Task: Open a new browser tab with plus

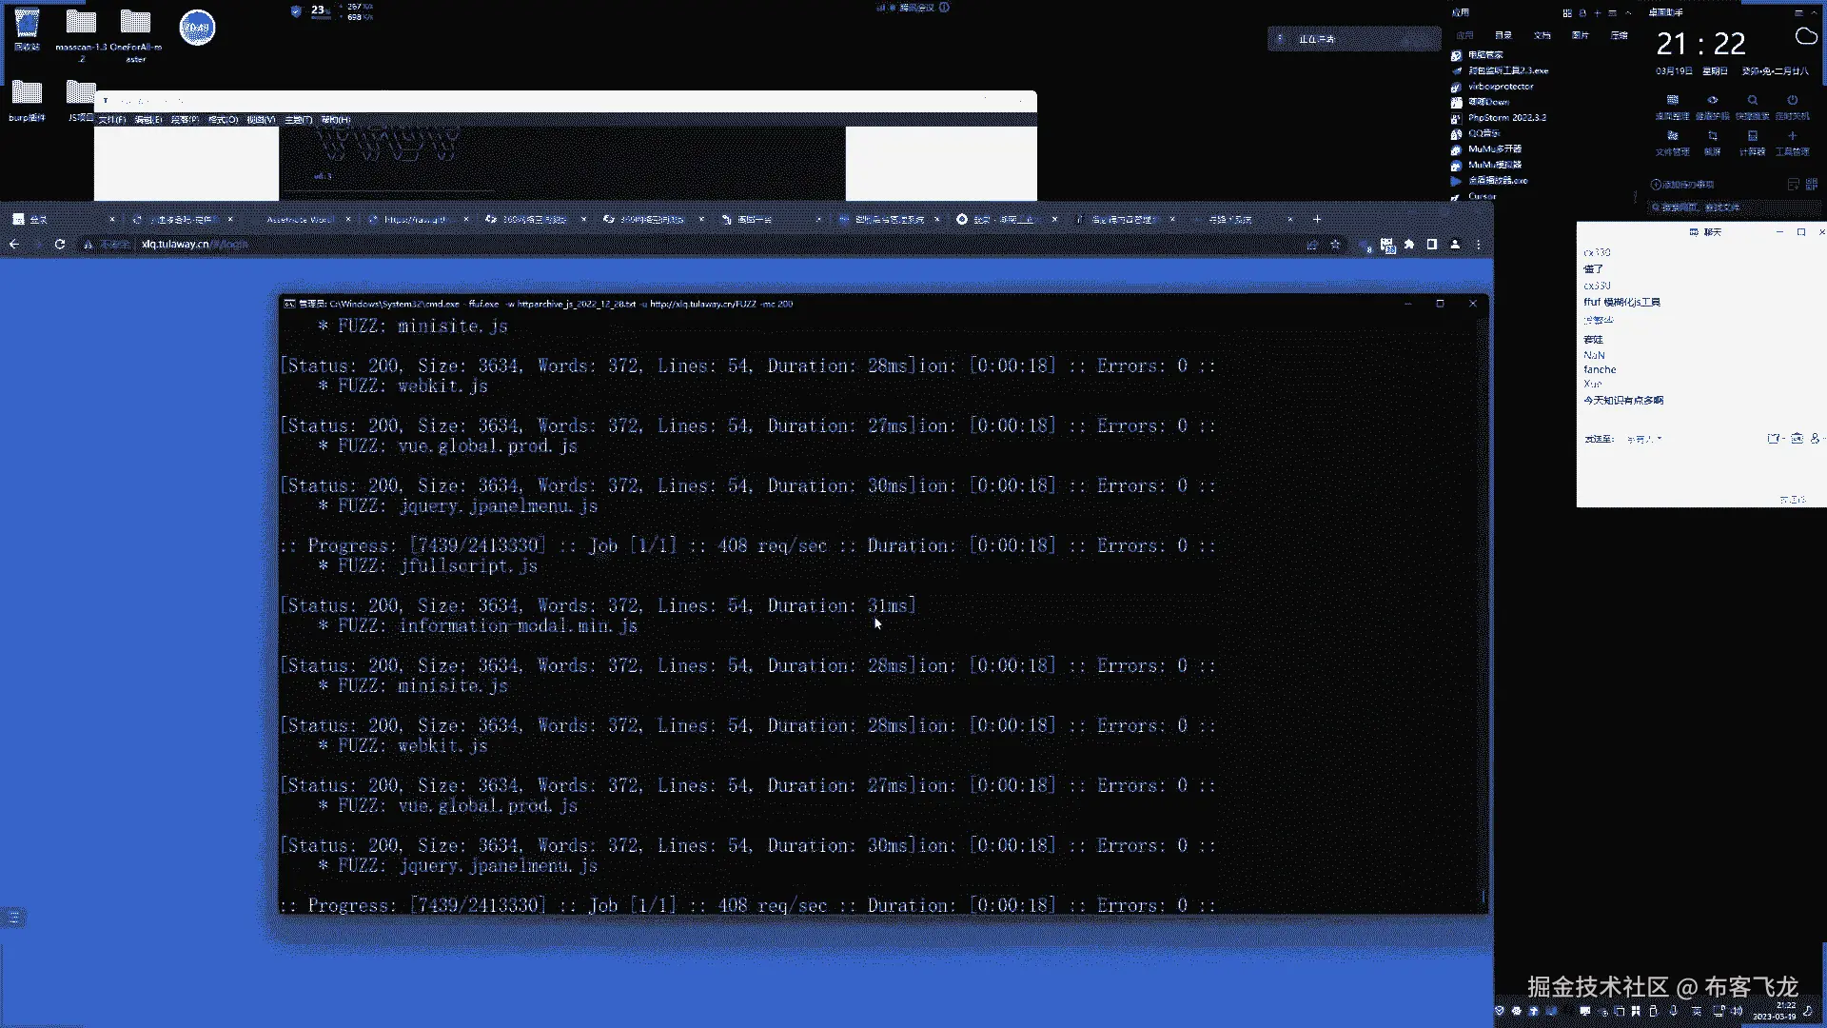Action: 1317,219
